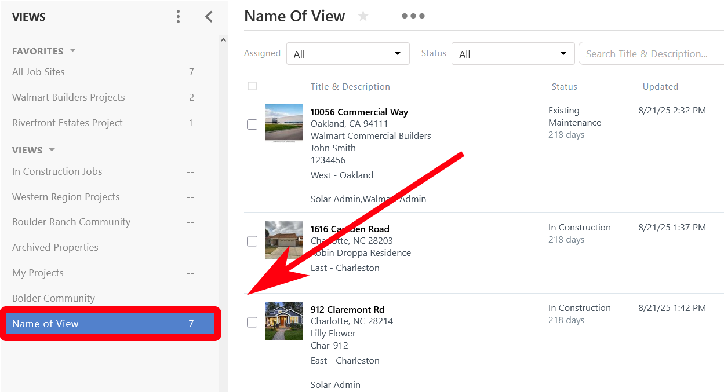Click the star to favorite Name Of View
Viewport: 724px width, 392px height.
point(363,16)
